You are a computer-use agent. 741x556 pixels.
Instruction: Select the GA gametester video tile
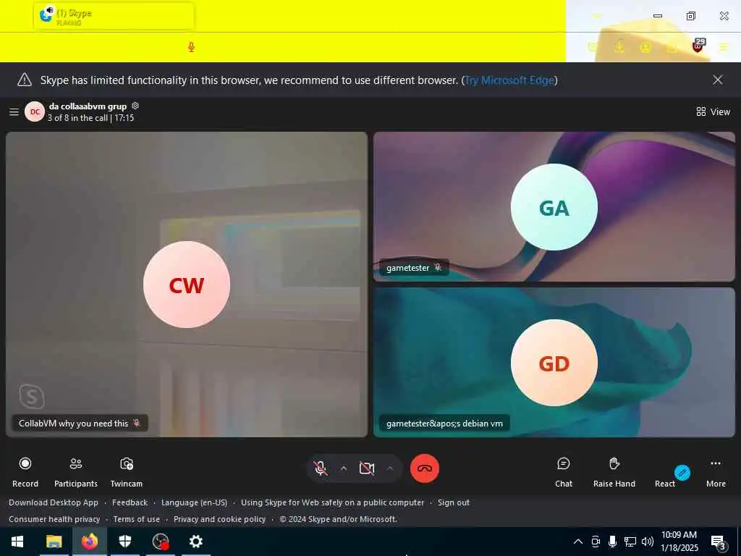(x=554, y=206)
